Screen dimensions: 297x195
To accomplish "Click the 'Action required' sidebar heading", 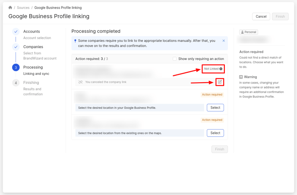I will (251, 52).
